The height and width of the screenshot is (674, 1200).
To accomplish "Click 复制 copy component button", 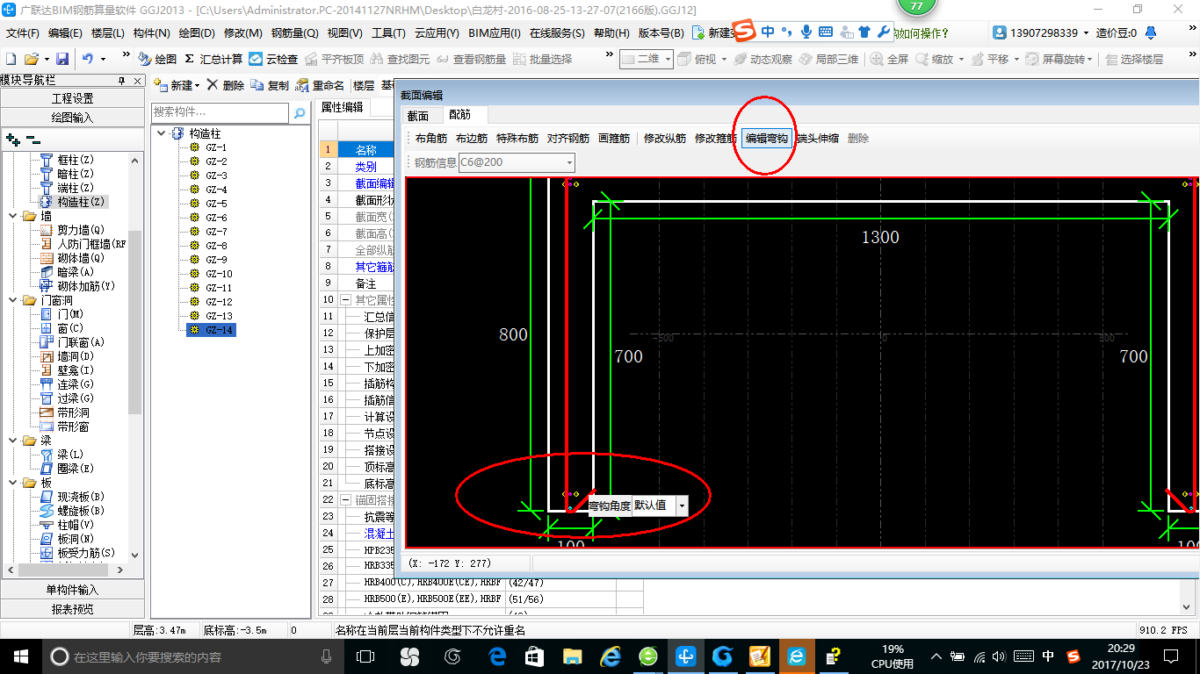I will [270, 85].
